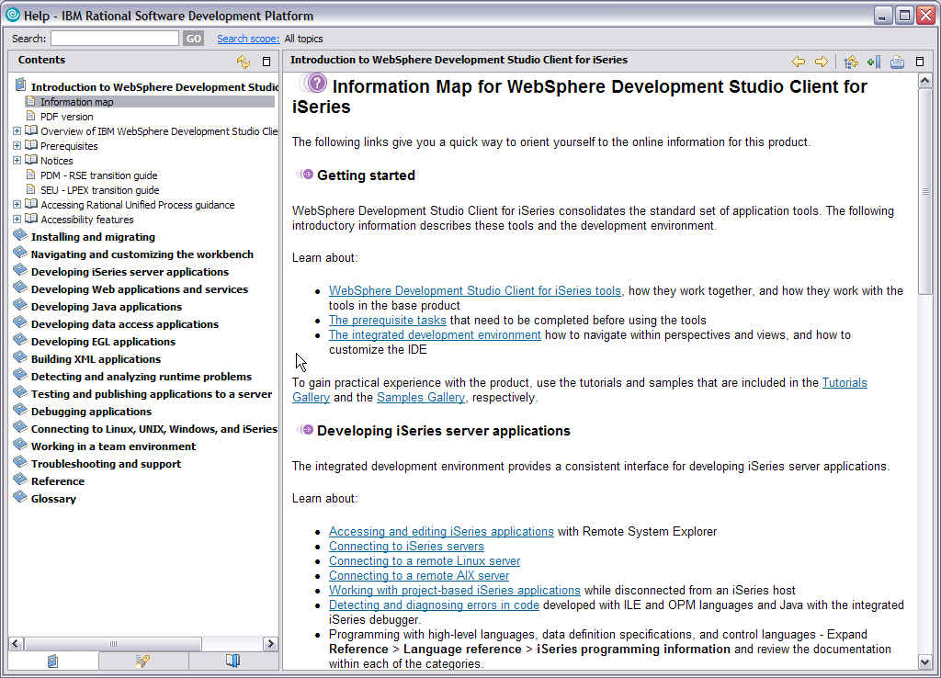Screen dimensions: 941x678
Task: Click the topic pane scroll-down arrow
Action: pos(924,661)
